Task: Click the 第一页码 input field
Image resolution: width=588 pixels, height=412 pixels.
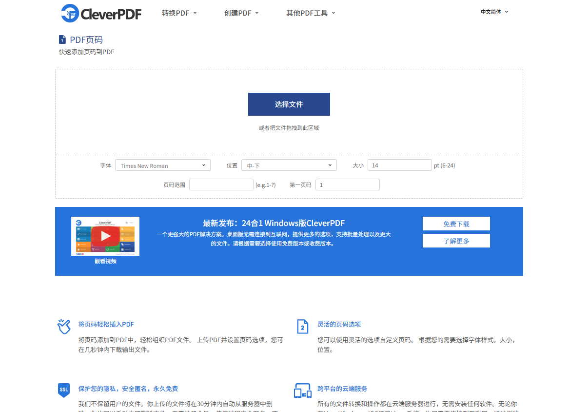Action: [x=347, y=185]
